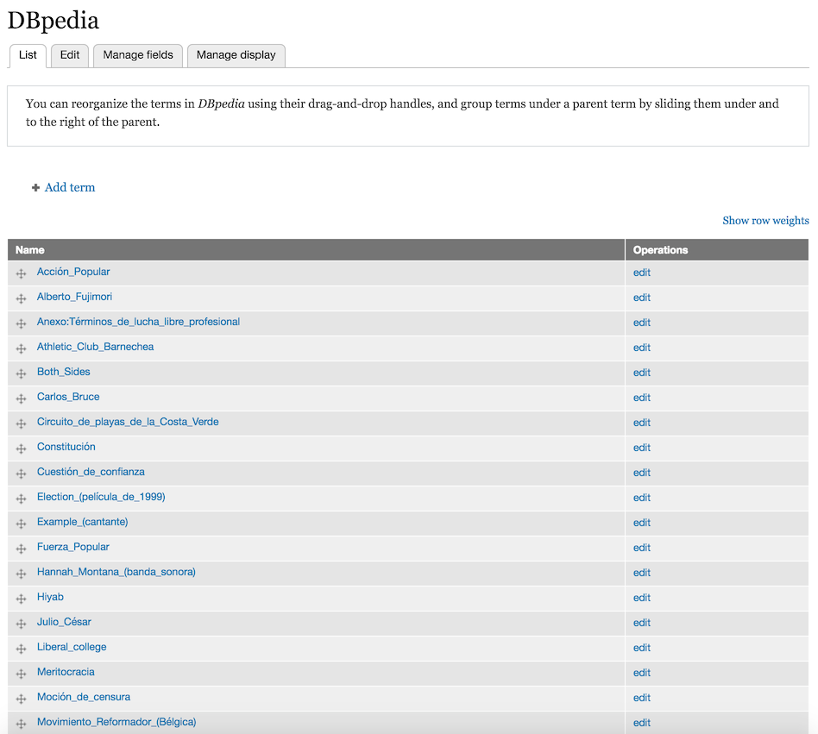Click the drag handle next to Constitución
The width and height of the screenshot is (818, 734).
[x=21, y=447]
